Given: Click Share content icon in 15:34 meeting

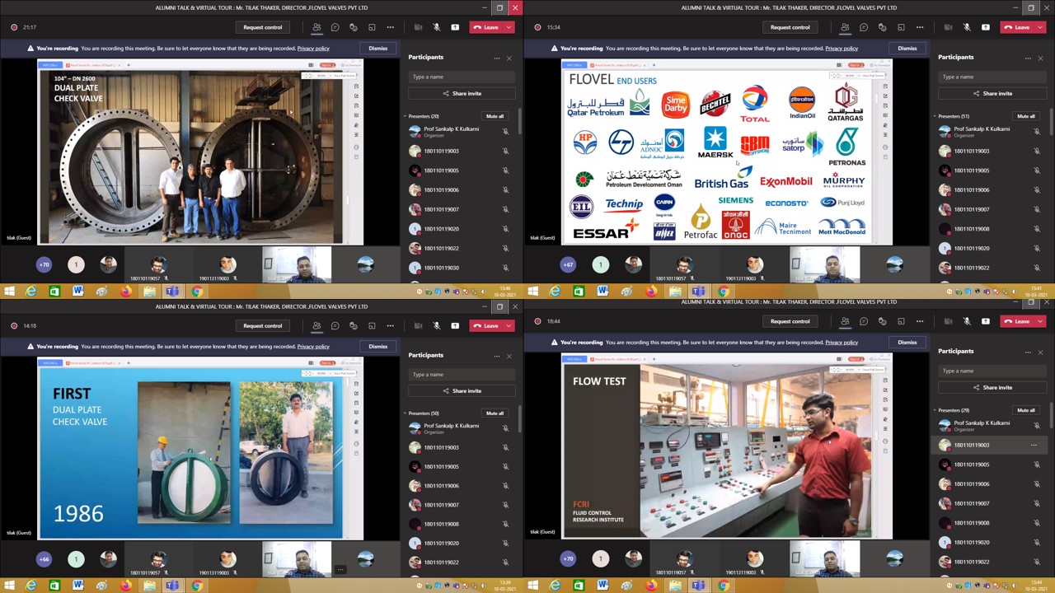Looking at the screenshot, I should click(x=986, y=27).
